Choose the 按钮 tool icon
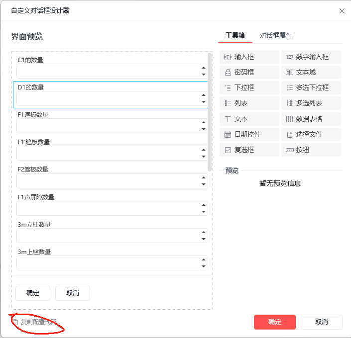 (x=289, y=150)
